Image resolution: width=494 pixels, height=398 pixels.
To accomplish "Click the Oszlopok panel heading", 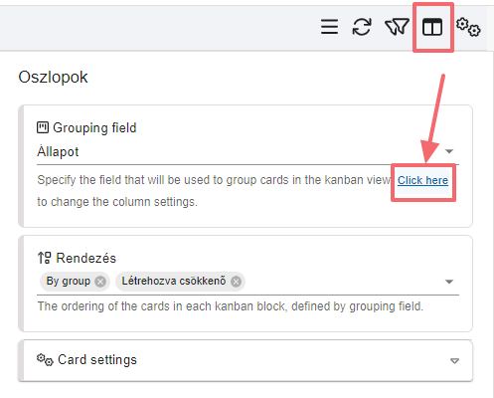I will point(53,78).
